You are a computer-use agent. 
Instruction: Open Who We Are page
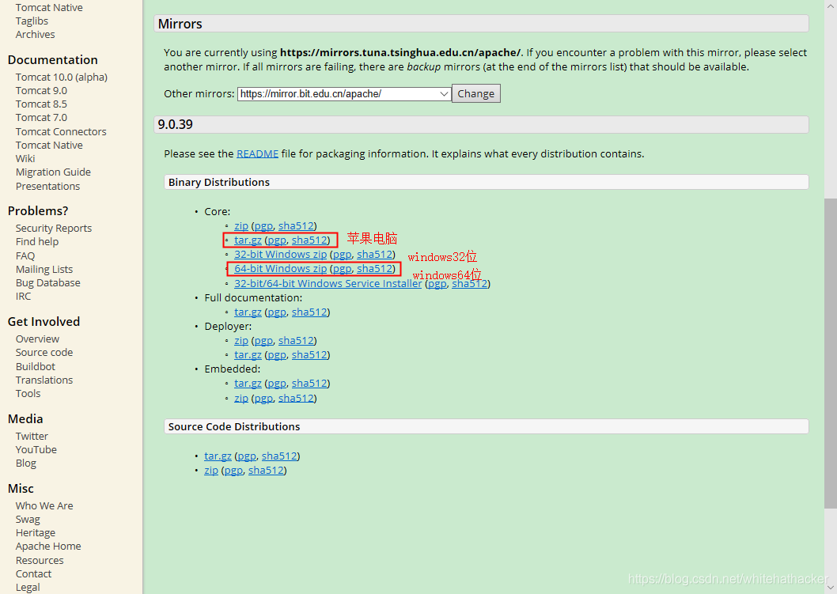(x=44, y=505)
